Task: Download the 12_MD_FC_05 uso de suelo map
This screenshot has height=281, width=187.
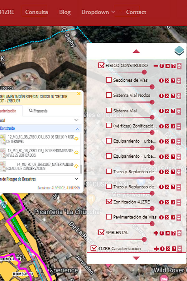Action: [x=76, y=139]
